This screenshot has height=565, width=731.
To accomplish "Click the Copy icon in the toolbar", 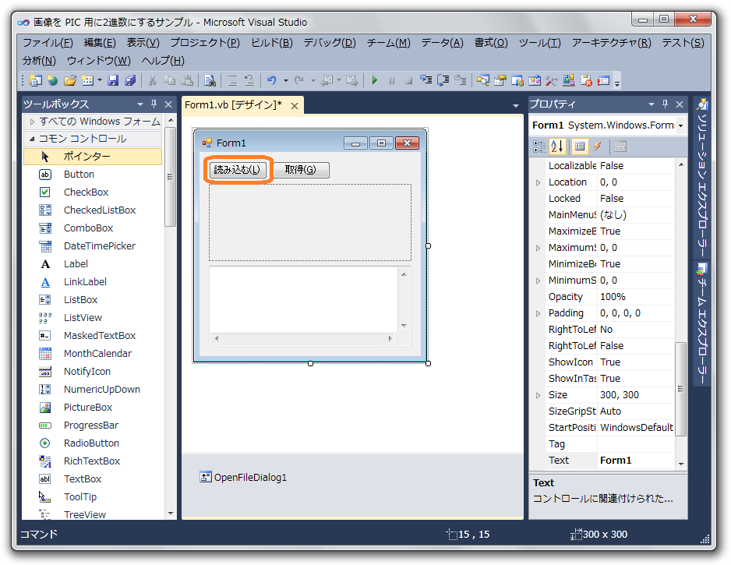I will (x=169, y=80).
